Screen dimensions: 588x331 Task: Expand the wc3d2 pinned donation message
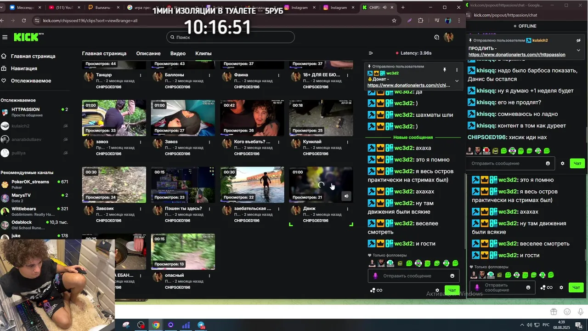pos(457,81)
